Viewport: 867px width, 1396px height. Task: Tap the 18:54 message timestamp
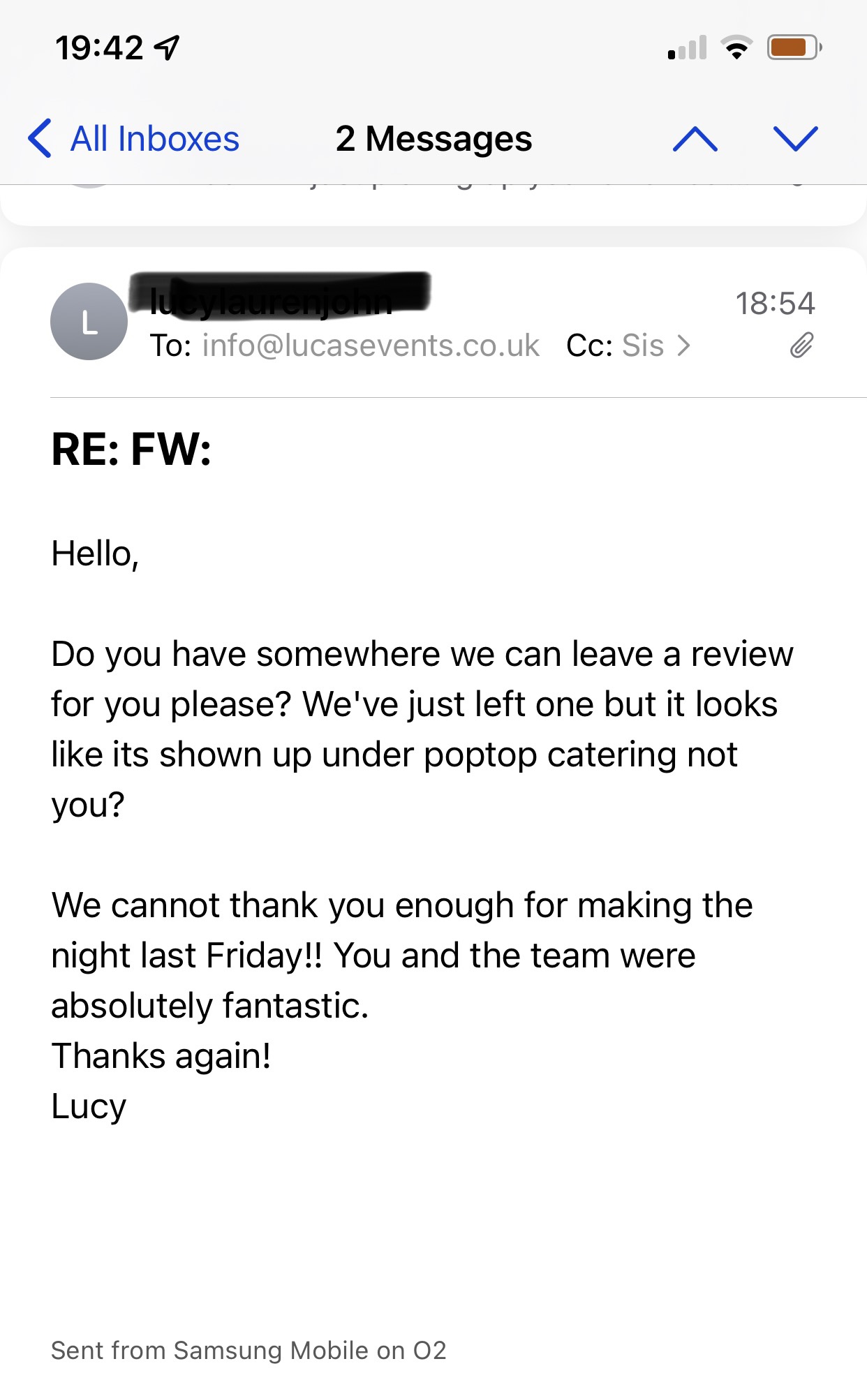775,303
